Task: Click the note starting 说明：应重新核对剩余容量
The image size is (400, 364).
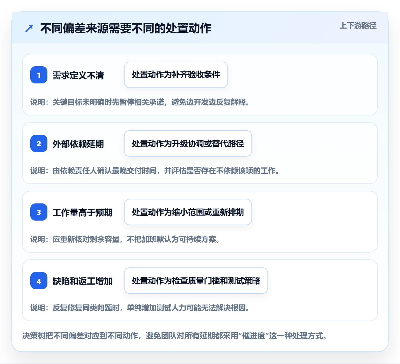Action: (125, 239)
